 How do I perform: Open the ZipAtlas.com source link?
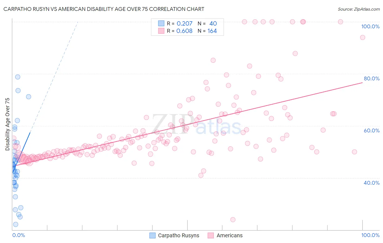coord(359,9)
